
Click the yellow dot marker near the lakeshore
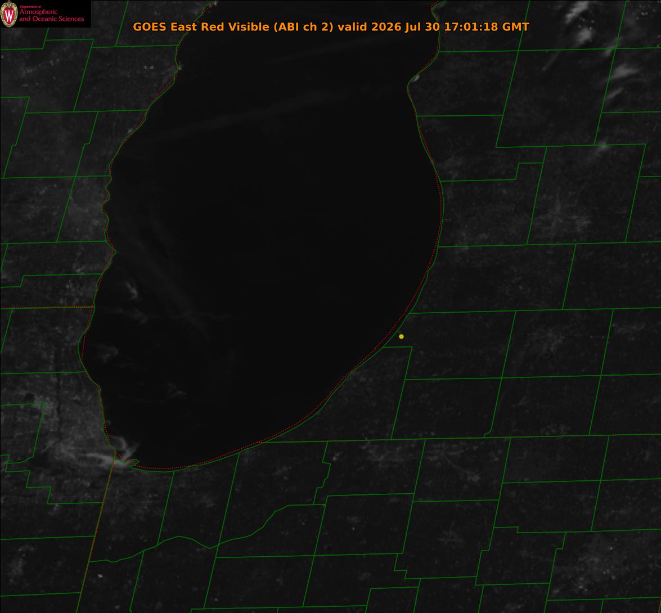(401, 336)
